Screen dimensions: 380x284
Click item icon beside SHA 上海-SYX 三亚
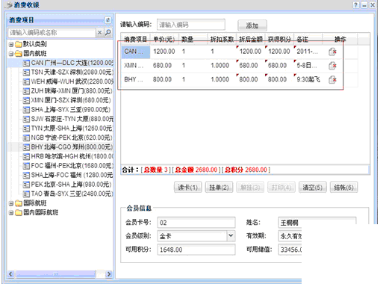pyautogui.click(x=26, y=110)
